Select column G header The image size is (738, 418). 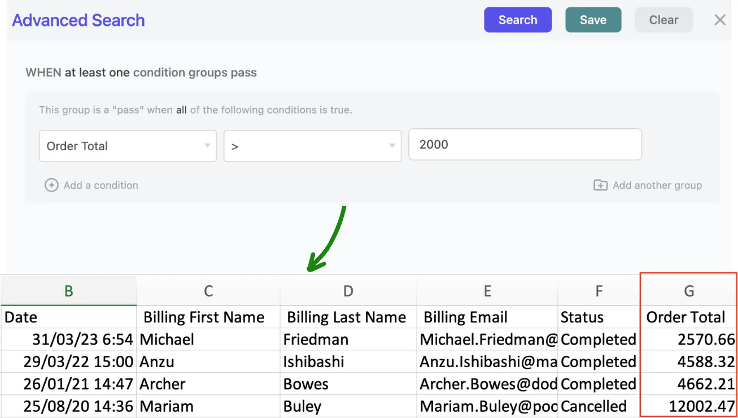click(x=689, y=291)
